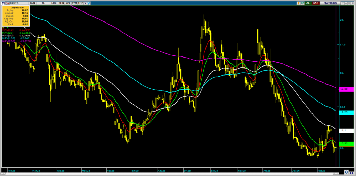The width and height of the screenshot is (356, 176).
Task: Open the SYM menu
Action: pyautogui.click(x=74, y=3)
